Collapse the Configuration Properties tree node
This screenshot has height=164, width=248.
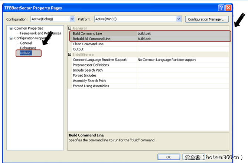(x=11, y=38)
